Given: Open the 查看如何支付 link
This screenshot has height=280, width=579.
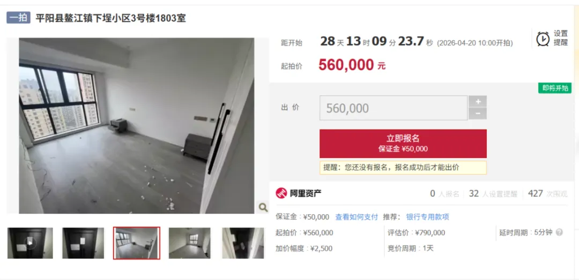Looking at the screenshot, I should [x=357, y=217].
